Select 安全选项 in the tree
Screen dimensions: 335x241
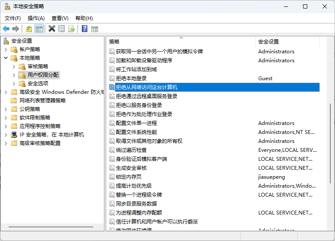38,84
